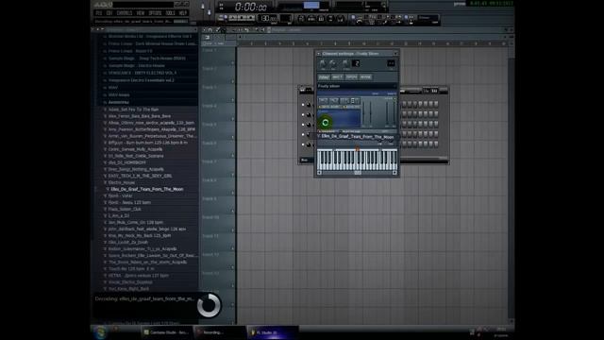Click the mixer FX track number box
Screen dimensions: 604x340
coord(391,63)
